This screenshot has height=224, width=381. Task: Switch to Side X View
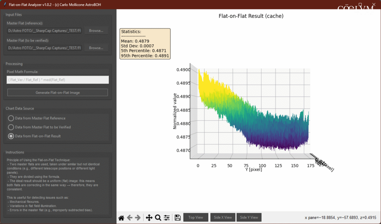click(222, 218)
